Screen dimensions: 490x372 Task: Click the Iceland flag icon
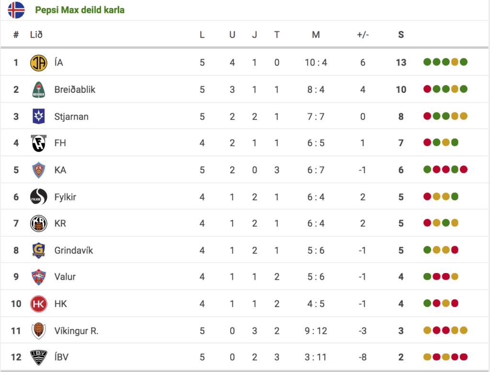pyautogui.click(x=16, y=10)
